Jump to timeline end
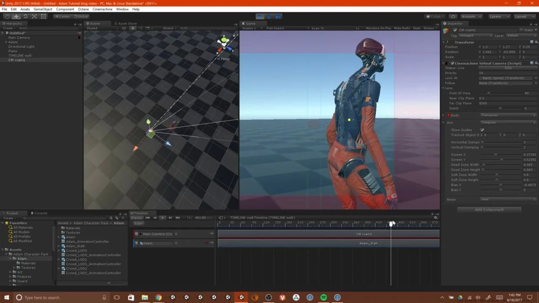Screen dimensions: 539x303 click(178, 218)
